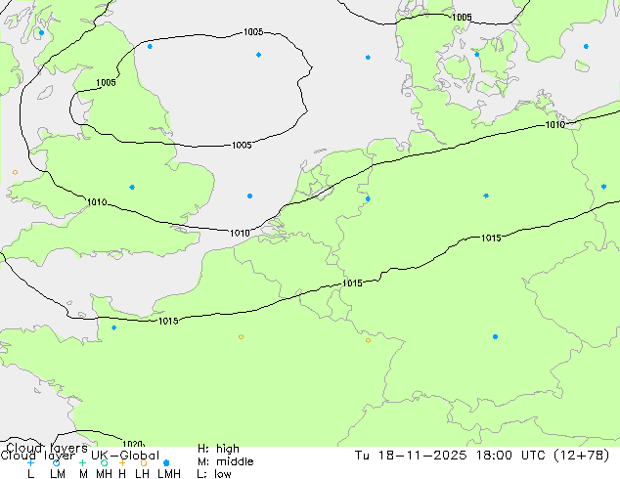This screenshot has height=479, width=620.
Task: Click the 1010 isobar label over Wales
Action: [97, 202]
